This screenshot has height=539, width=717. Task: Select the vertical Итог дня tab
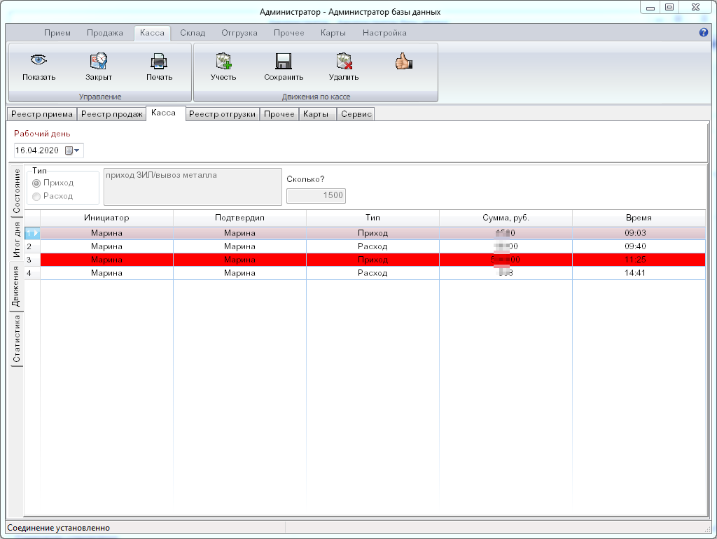[17, 239]
